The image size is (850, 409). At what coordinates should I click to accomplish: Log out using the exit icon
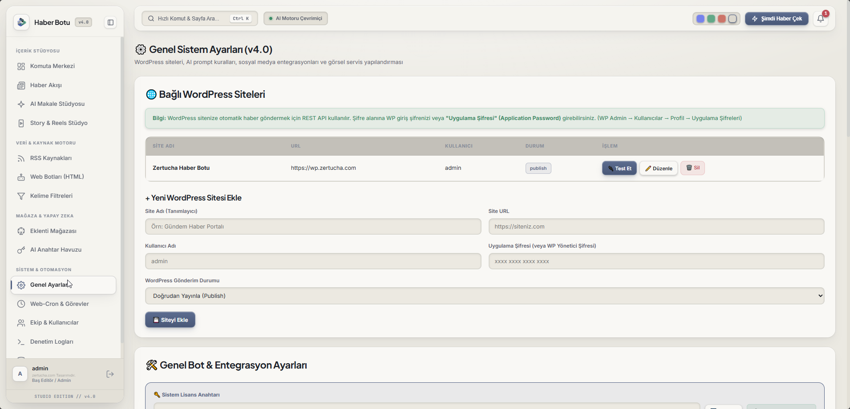[110, 374]
